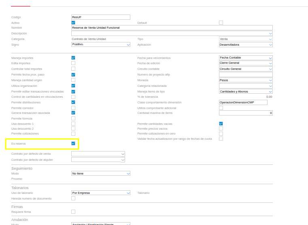Uncheck Permite cantidades vacias checkbox
The height and width of the screenshot is (225, 308).
coord(221,123)
